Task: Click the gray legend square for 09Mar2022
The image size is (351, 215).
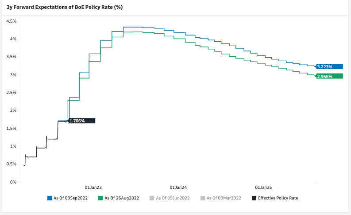Action: tap(203, 198)
